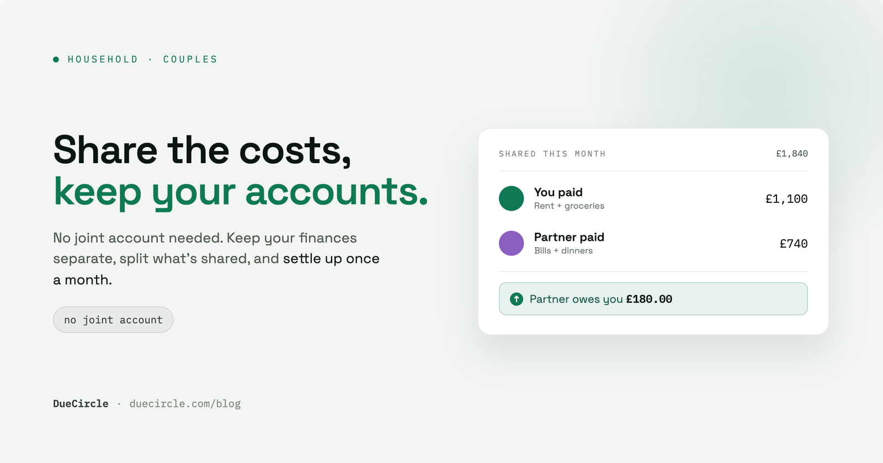Image resolution: width=883 pixels, height=463 pixels.
Task: Click the 'Rent + groceries' subtitle
Action: [x=569, y=206]
